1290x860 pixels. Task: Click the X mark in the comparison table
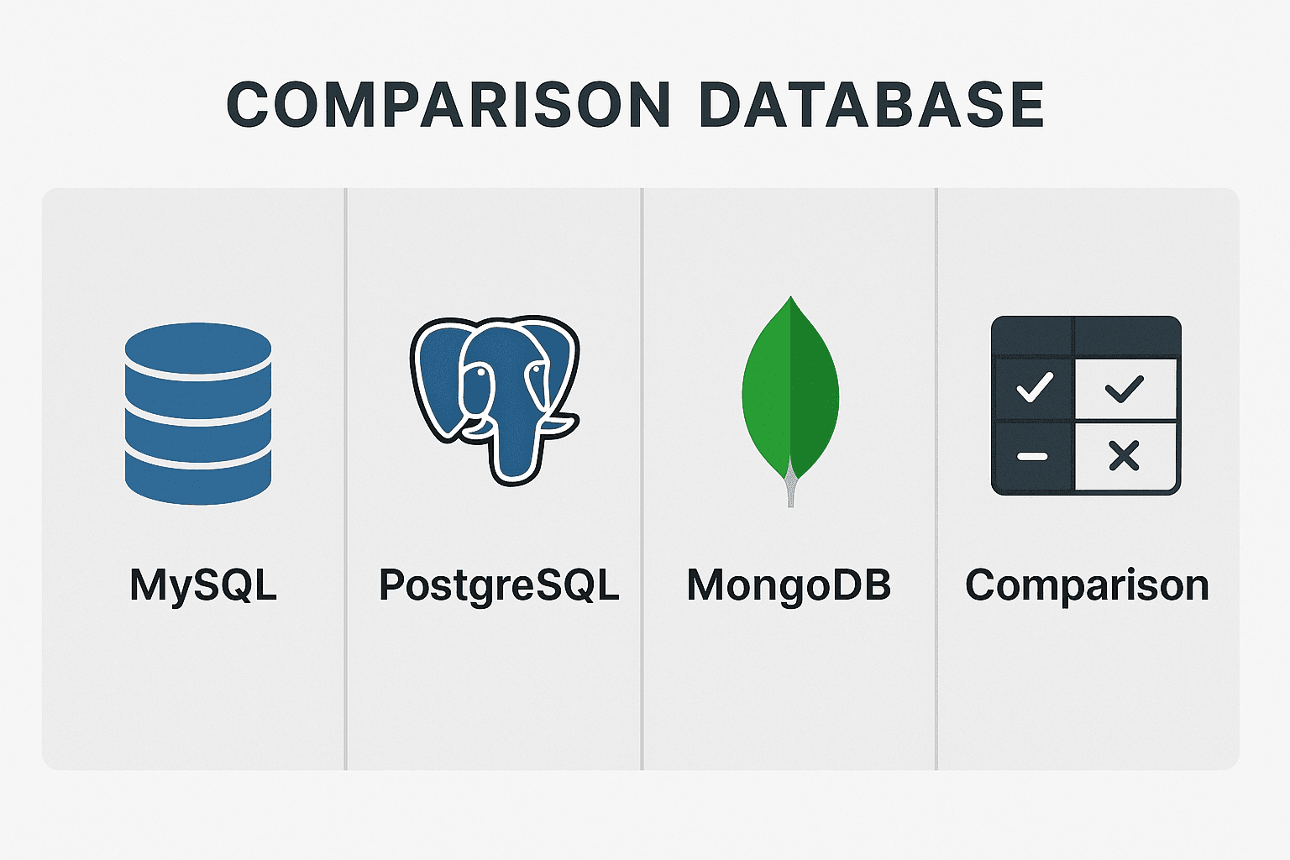pyautogui.click(x=1124, y=456)
